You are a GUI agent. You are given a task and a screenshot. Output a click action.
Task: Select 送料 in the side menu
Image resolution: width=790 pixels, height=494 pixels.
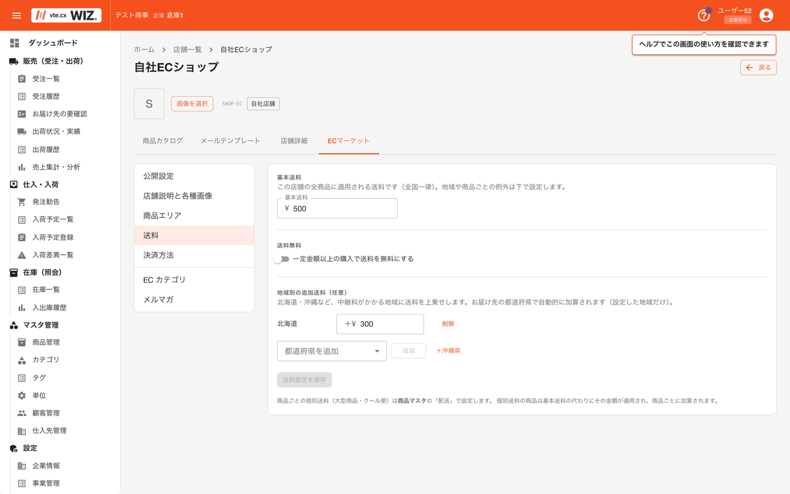(194, 235)
